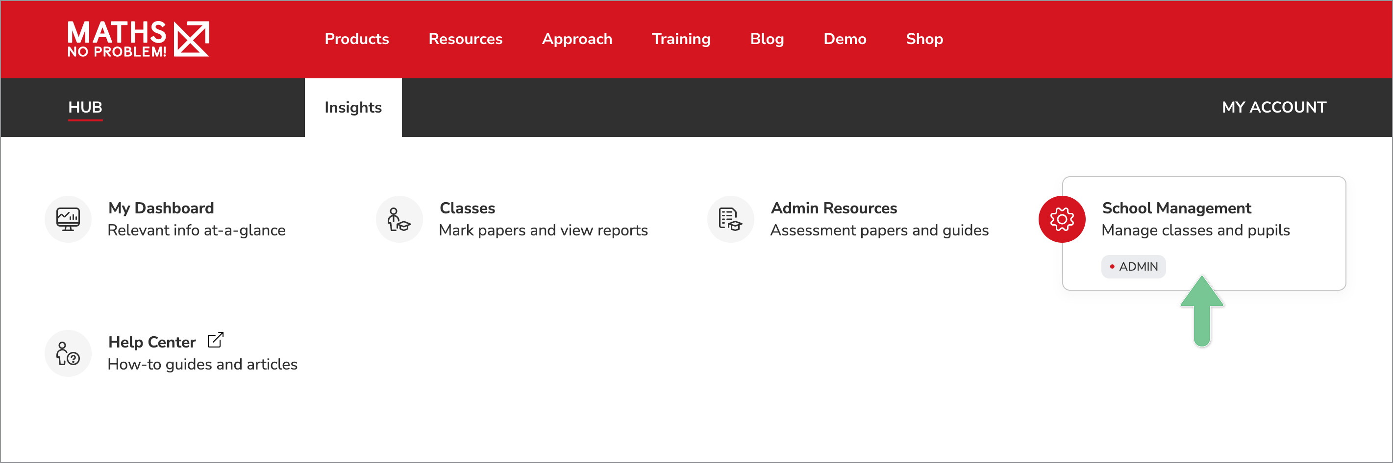Screen dimensions: 1393x463
Task: Open MY ACCOUNT
Action: click(1273, 108)
